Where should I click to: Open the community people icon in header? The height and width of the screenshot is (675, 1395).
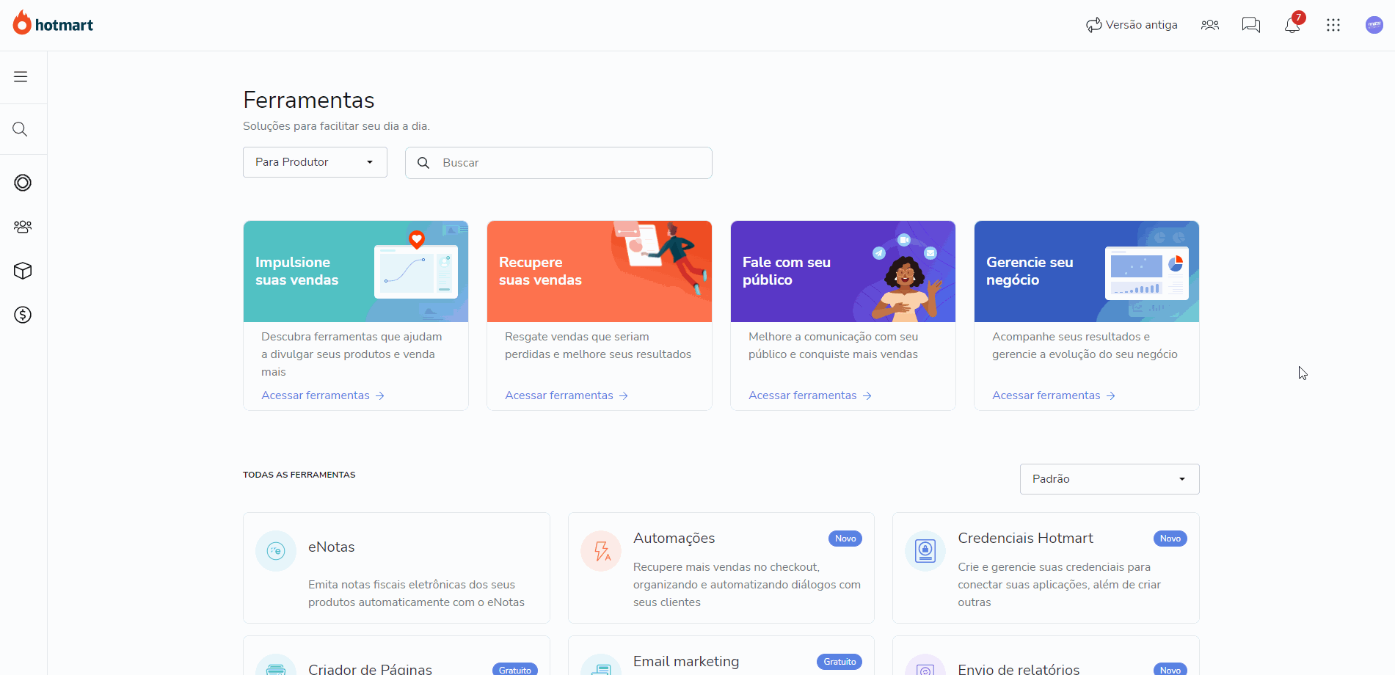[1210, 25]
